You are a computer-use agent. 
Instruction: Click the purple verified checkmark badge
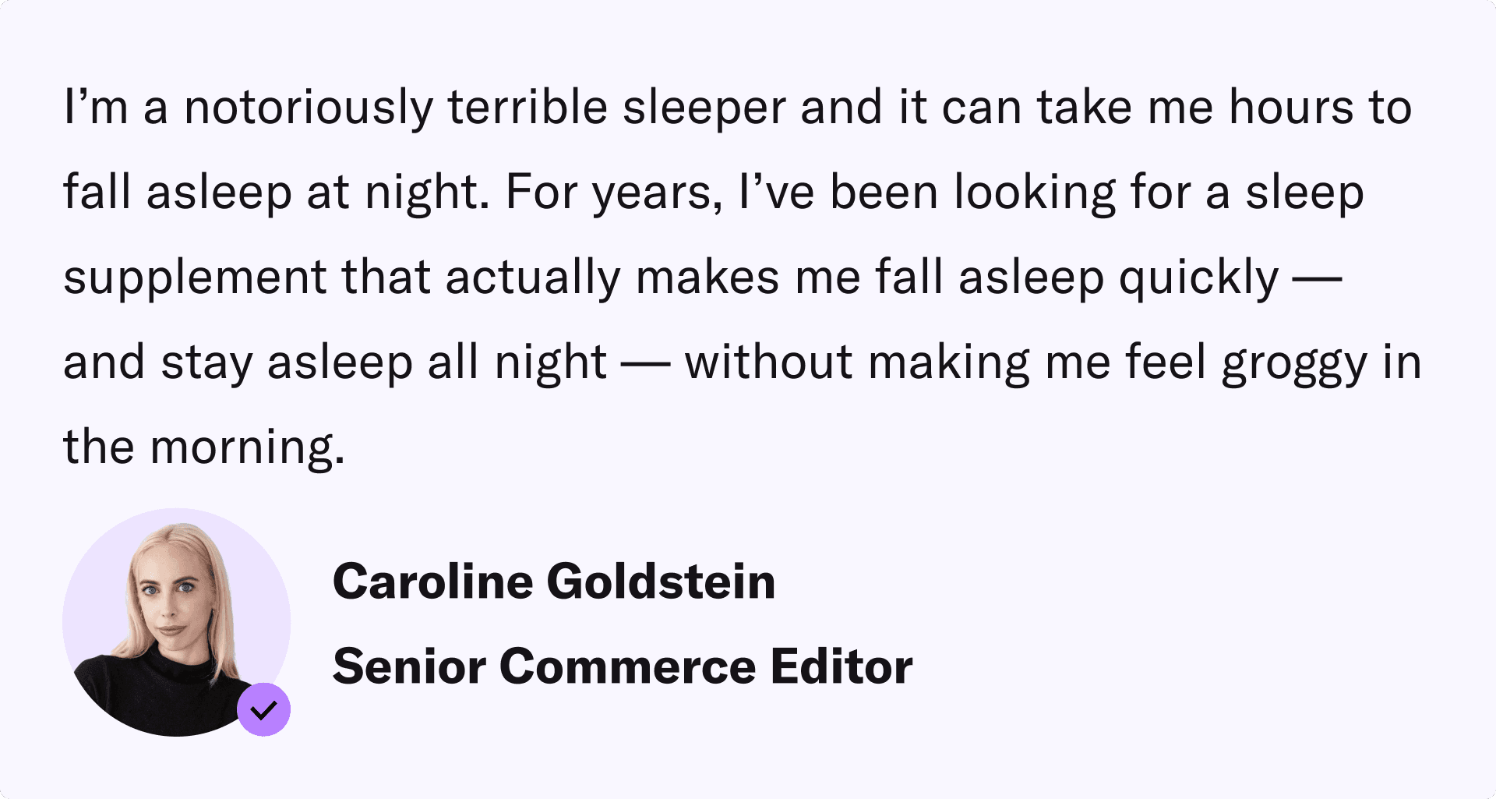[x=264, y=709]
